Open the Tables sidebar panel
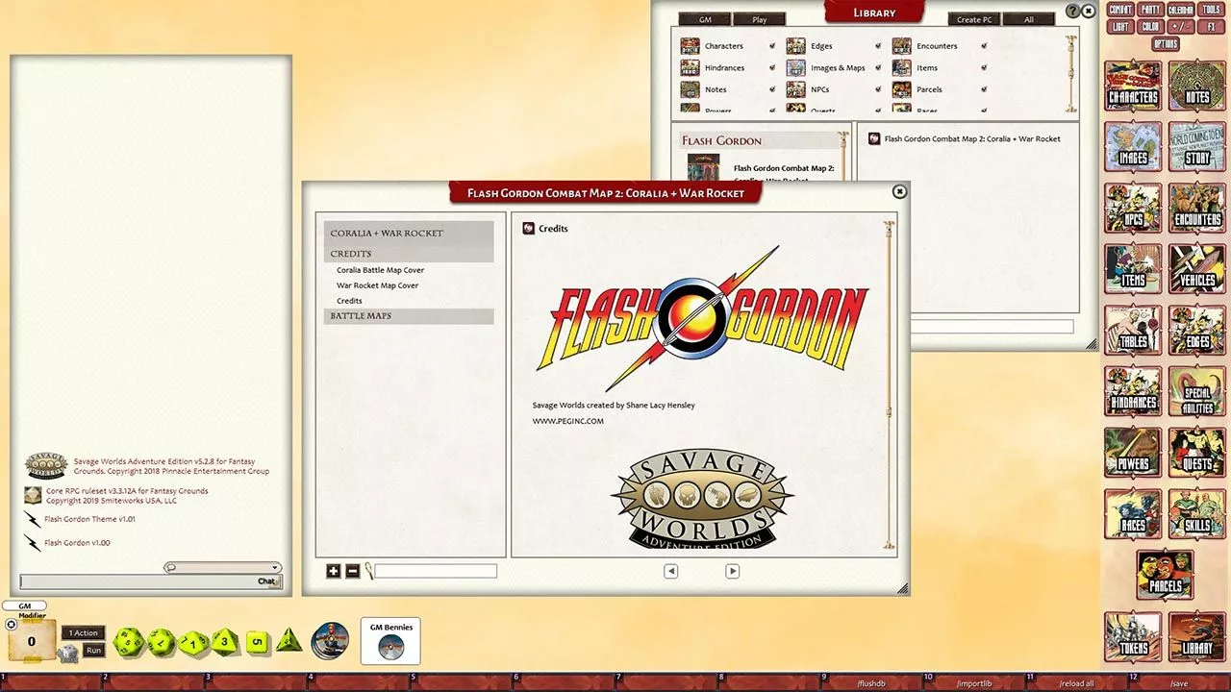 (1133, 333)
